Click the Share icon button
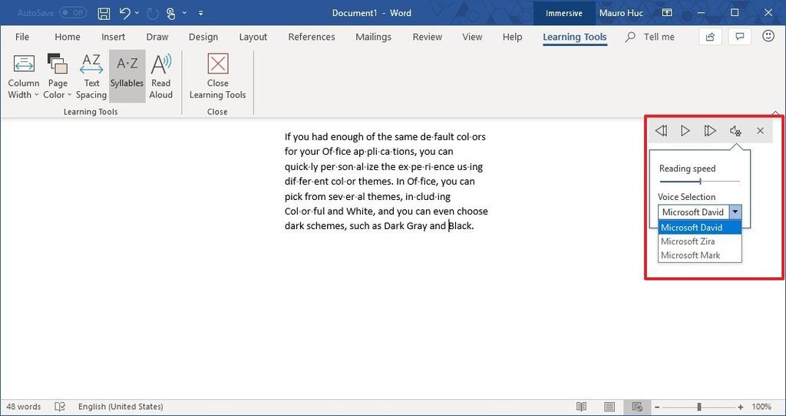The image size is (786, 416). pyautogui.click(x=710, y=37)
